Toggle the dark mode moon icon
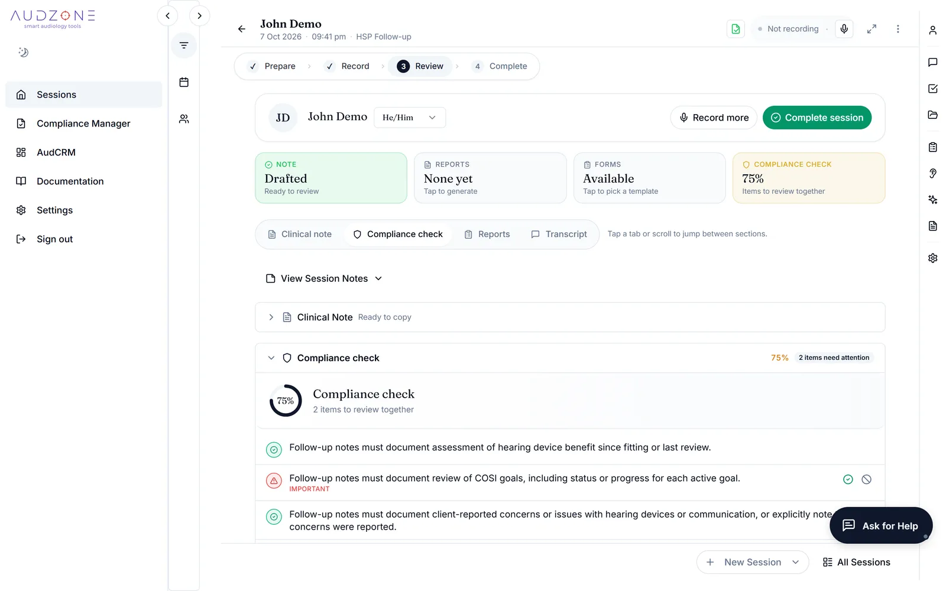This screenshot has width=946, height=591. click(x=24, y=52)
